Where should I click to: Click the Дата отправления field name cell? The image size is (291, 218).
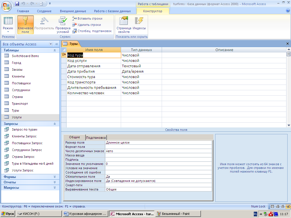coord(94,66)
